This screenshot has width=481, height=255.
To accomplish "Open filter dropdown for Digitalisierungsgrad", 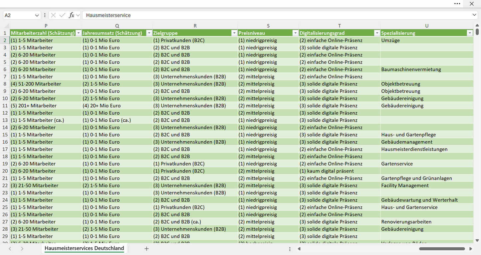I will click(377, 33).
